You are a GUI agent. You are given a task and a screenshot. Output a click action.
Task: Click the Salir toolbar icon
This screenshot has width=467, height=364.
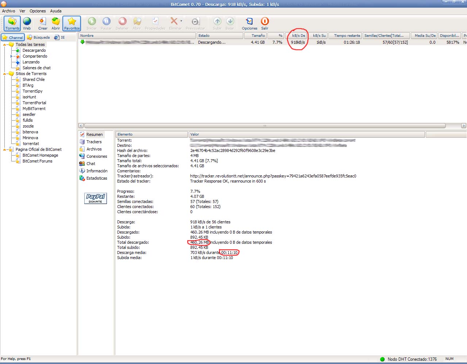click(265, 23)
